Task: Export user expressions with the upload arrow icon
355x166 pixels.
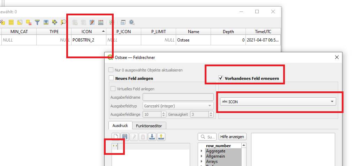Action: 161,137
